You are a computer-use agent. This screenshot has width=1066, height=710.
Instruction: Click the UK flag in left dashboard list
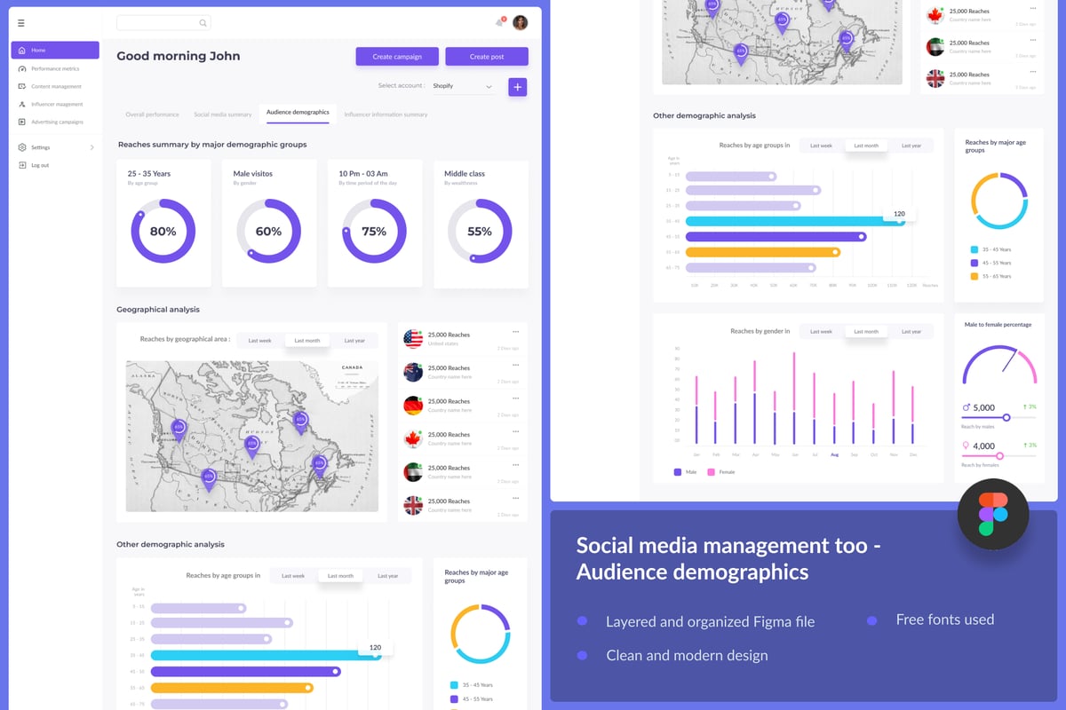[413, 505]
